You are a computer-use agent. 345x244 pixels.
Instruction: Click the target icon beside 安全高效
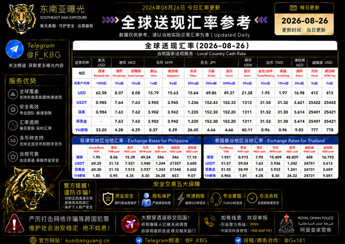[13, 110]
